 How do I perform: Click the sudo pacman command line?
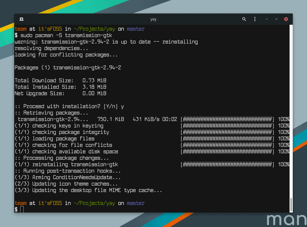coord(64,35)
